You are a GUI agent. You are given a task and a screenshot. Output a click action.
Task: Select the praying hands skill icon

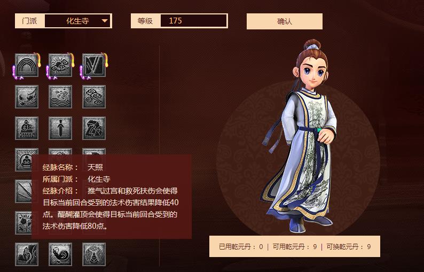point(27,254)
